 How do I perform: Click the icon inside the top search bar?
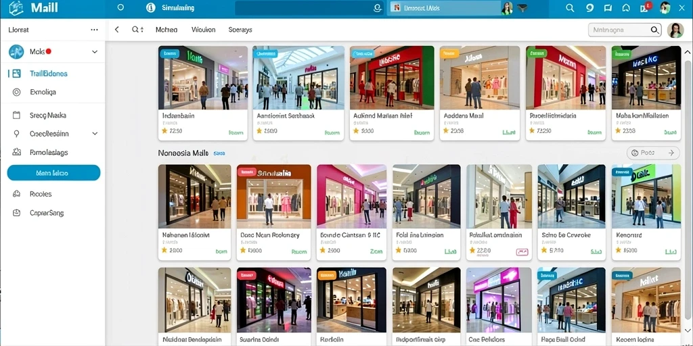pos(377,8)
